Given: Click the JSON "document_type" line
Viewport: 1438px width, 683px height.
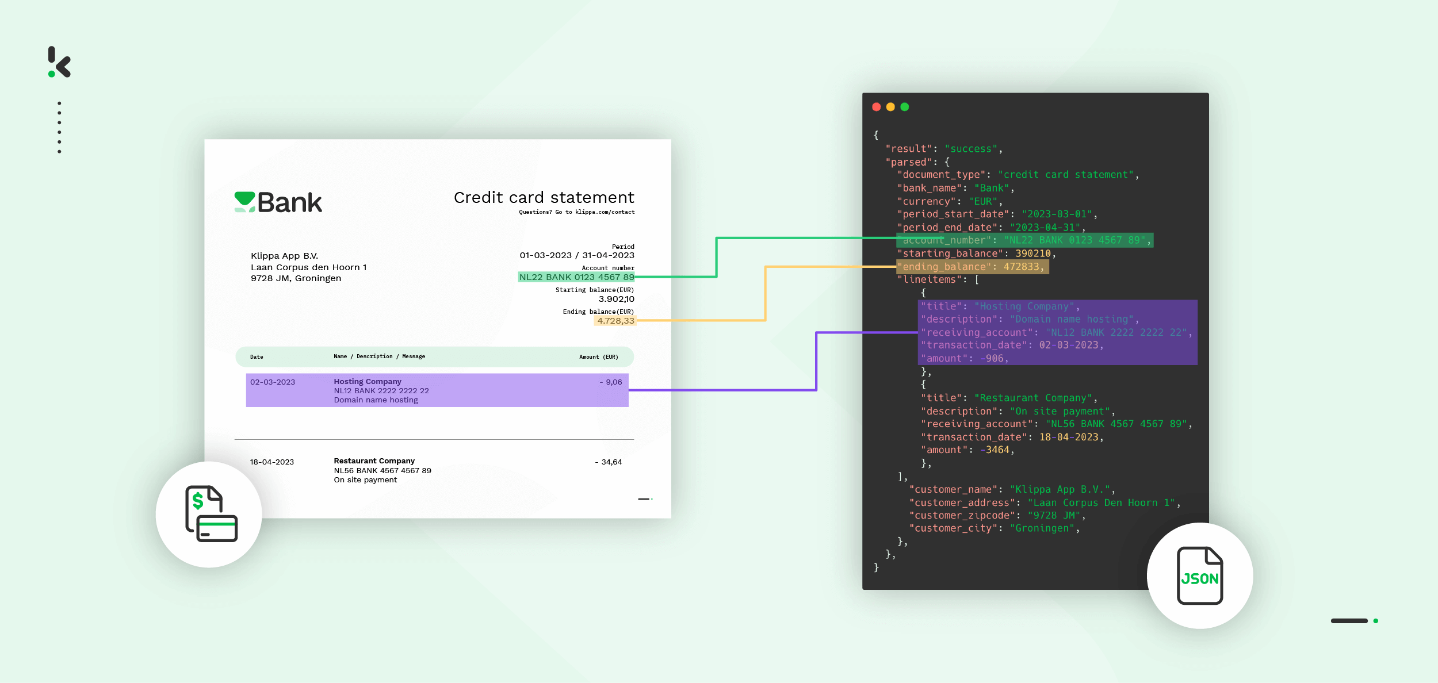Looking at the screenshot, I should [1018, 175].
